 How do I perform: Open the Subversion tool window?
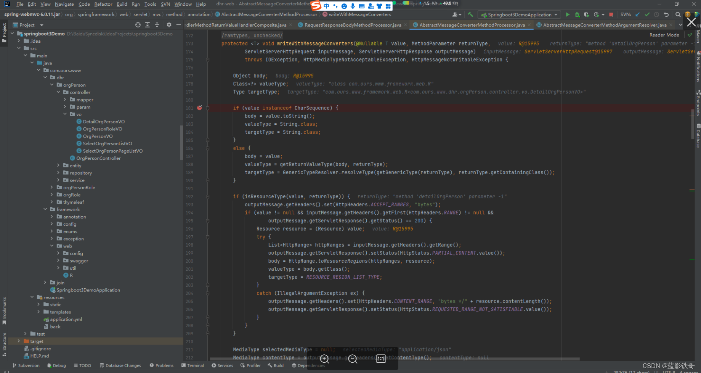pyautogui.click(x=26, y=365)
